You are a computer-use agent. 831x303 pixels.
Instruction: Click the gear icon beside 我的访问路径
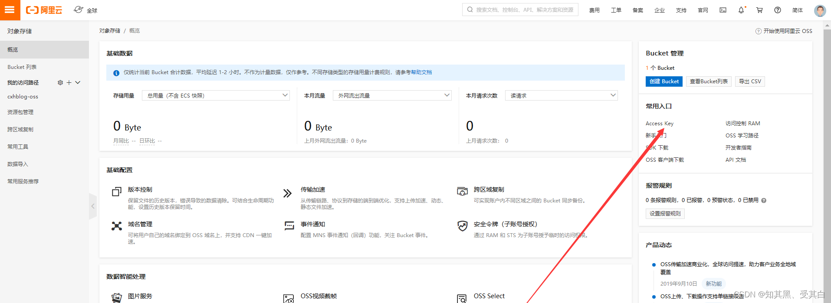pos(60,82)
